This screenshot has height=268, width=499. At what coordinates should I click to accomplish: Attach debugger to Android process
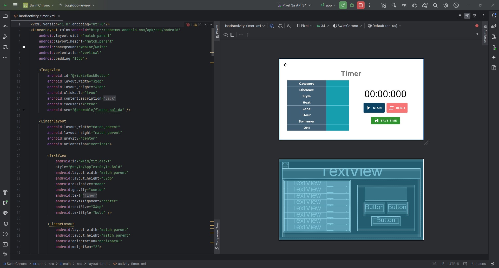tap(415, 5)
